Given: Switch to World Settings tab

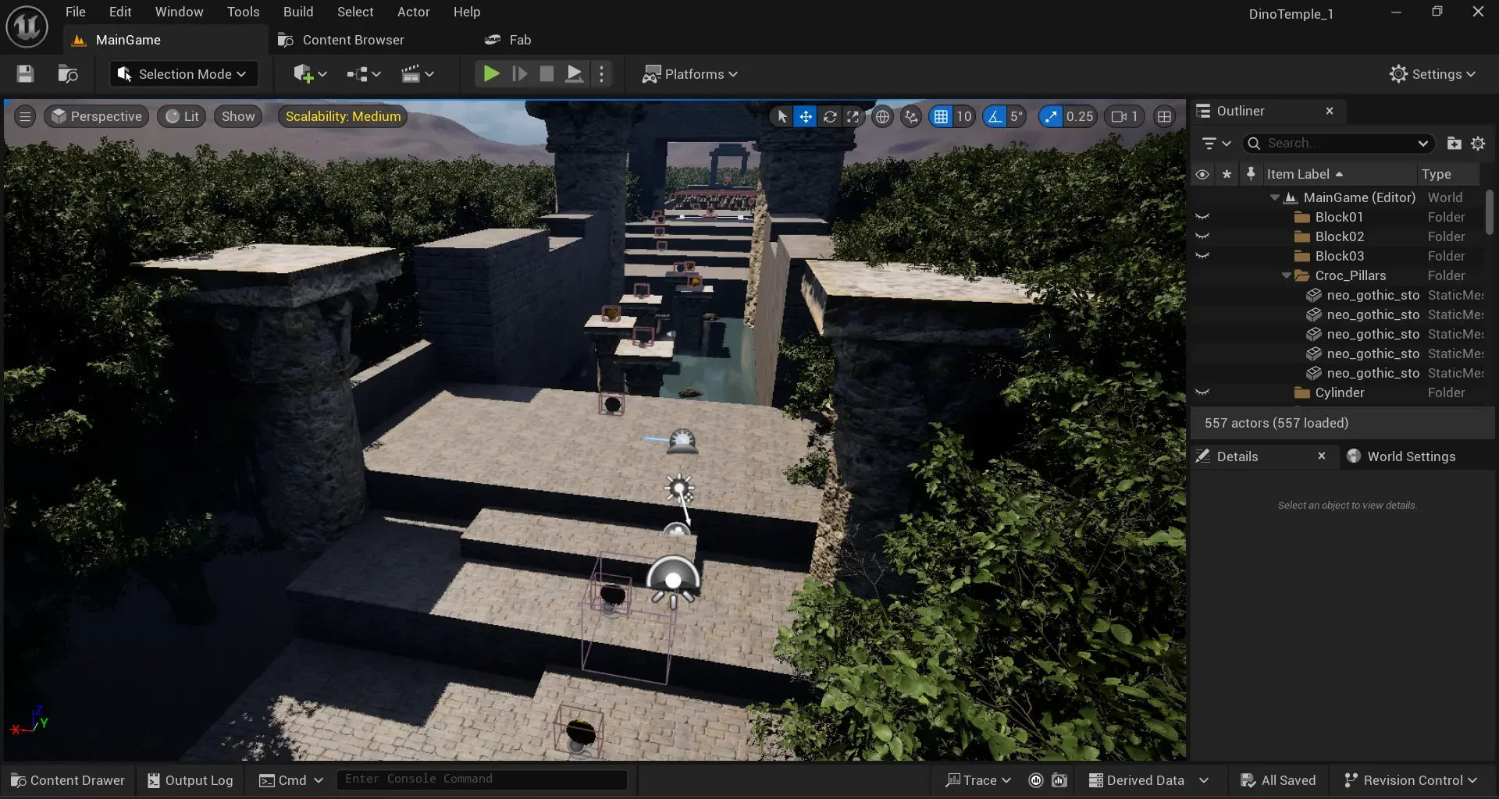Looking at the screenshot, I should (x=1401, y=456).
